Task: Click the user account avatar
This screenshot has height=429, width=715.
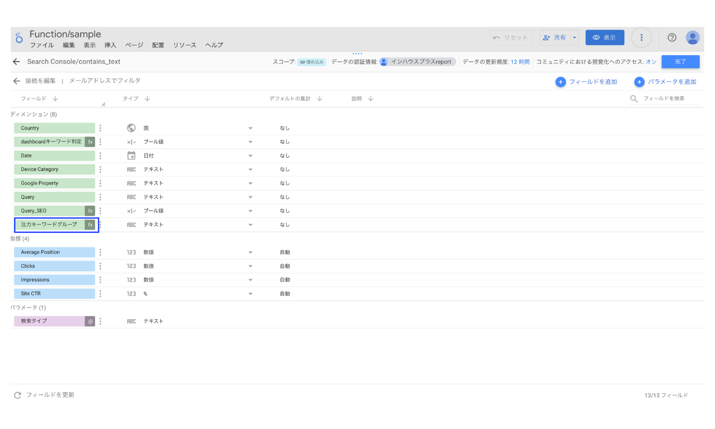Action: click(693, 38)
